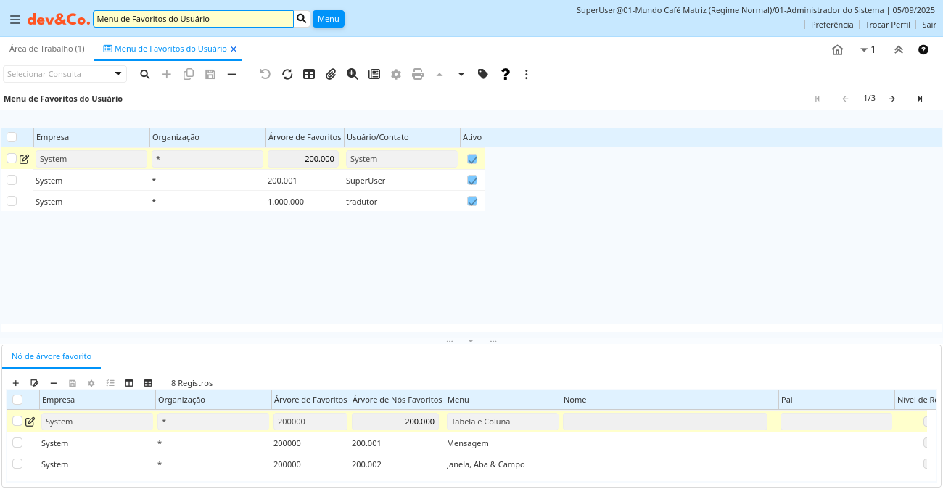Click the menu search input field
Screen dimensions: 943x489
coord(193,19)
